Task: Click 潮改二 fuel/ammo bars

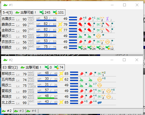Action: click(x=73, y=36)
